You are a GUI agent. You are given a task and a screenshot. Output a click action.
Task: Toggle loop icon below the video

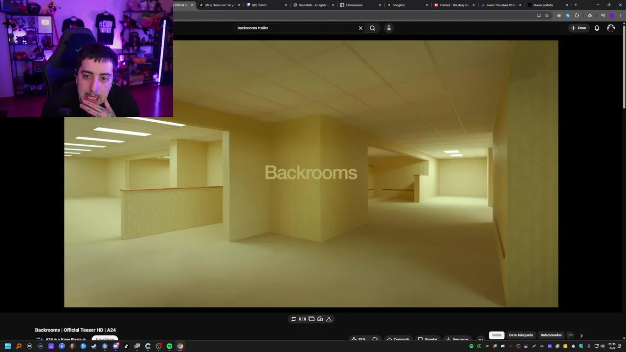pos(293,319)
